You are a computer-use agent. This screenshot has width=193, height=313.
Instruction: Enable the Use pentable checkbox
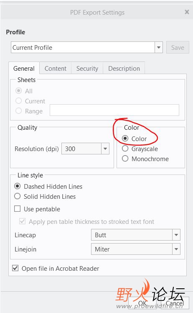pos(18,209)
